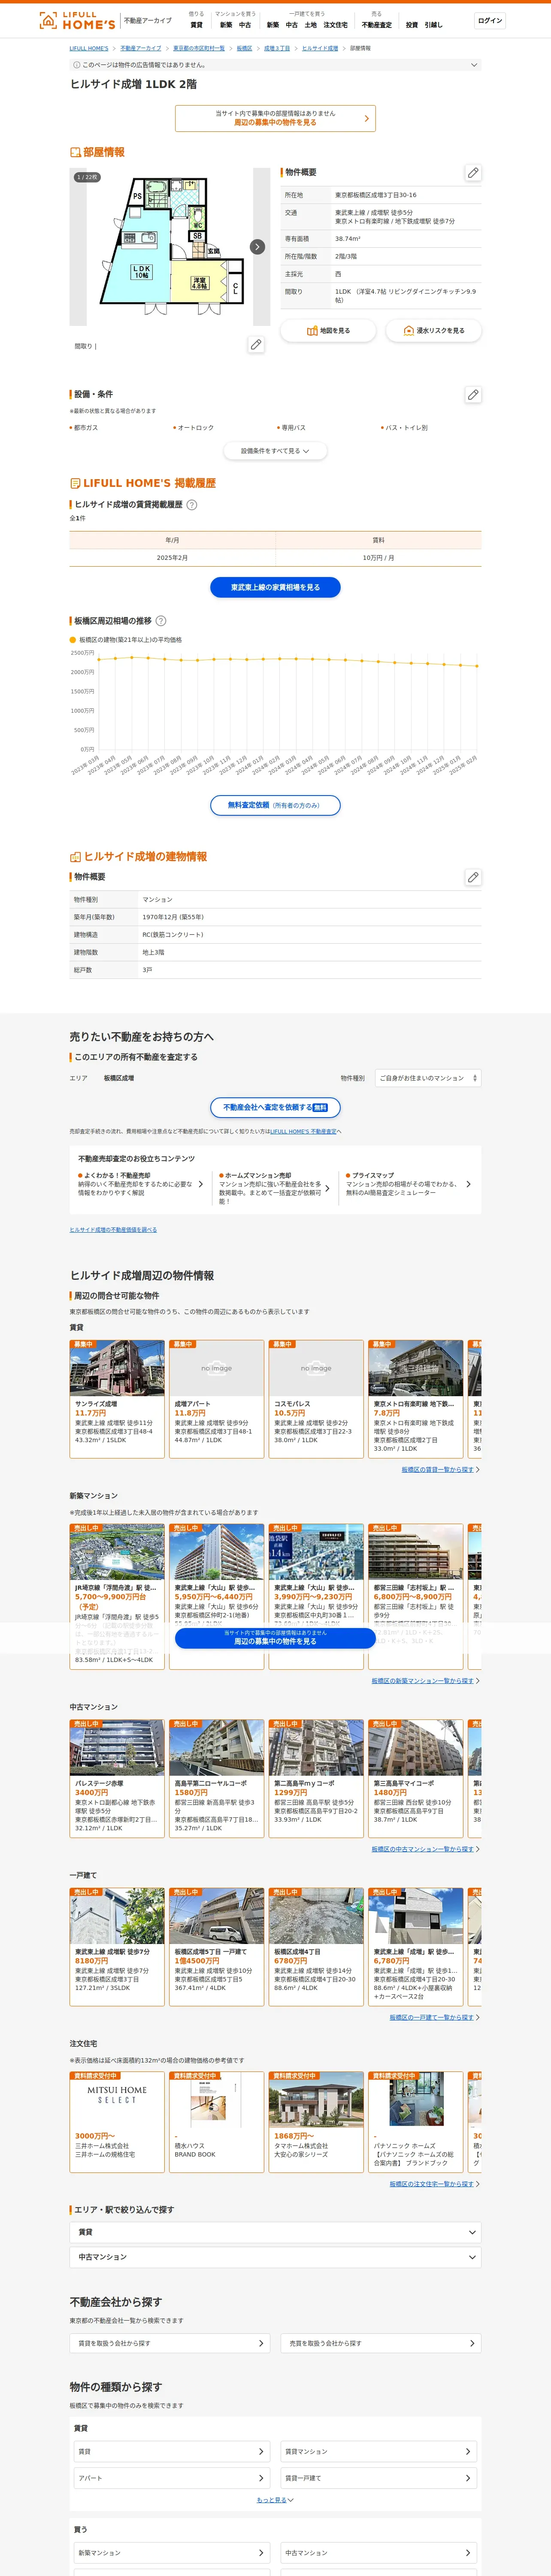This screenshot has height=2576, width=551.
Task: Click floating 周辺の募集中の物件を見る blue button
Action: point(275,1637)
